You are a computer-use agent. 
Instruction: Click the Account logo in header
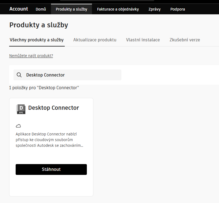19,9
